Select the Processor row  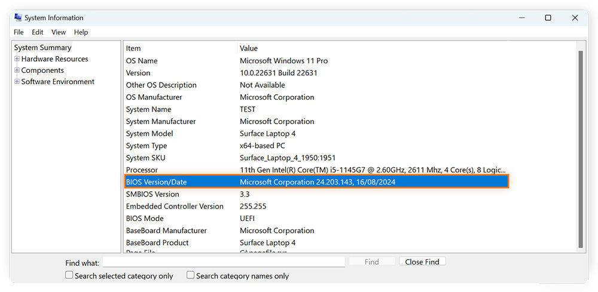tap(316, 170)
